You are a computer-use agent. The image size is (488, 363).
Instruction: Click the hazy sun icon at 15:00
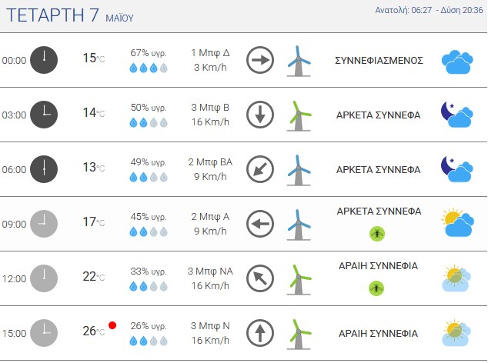click(456, 333)
